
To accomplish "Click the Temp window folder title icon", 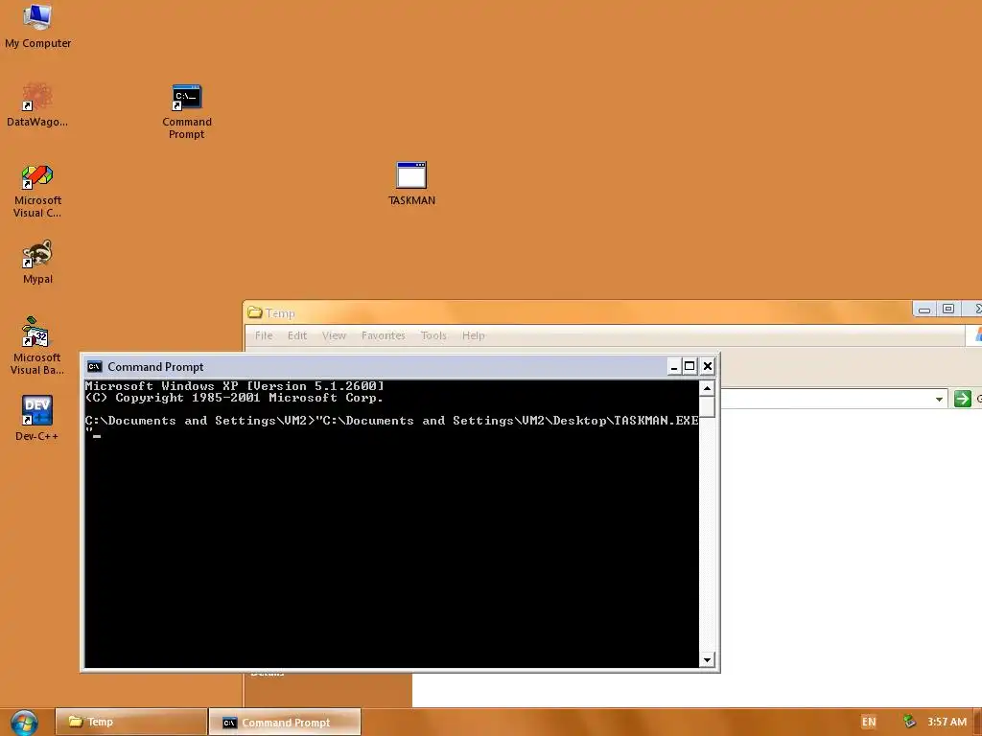I will [x=254, y=311].
